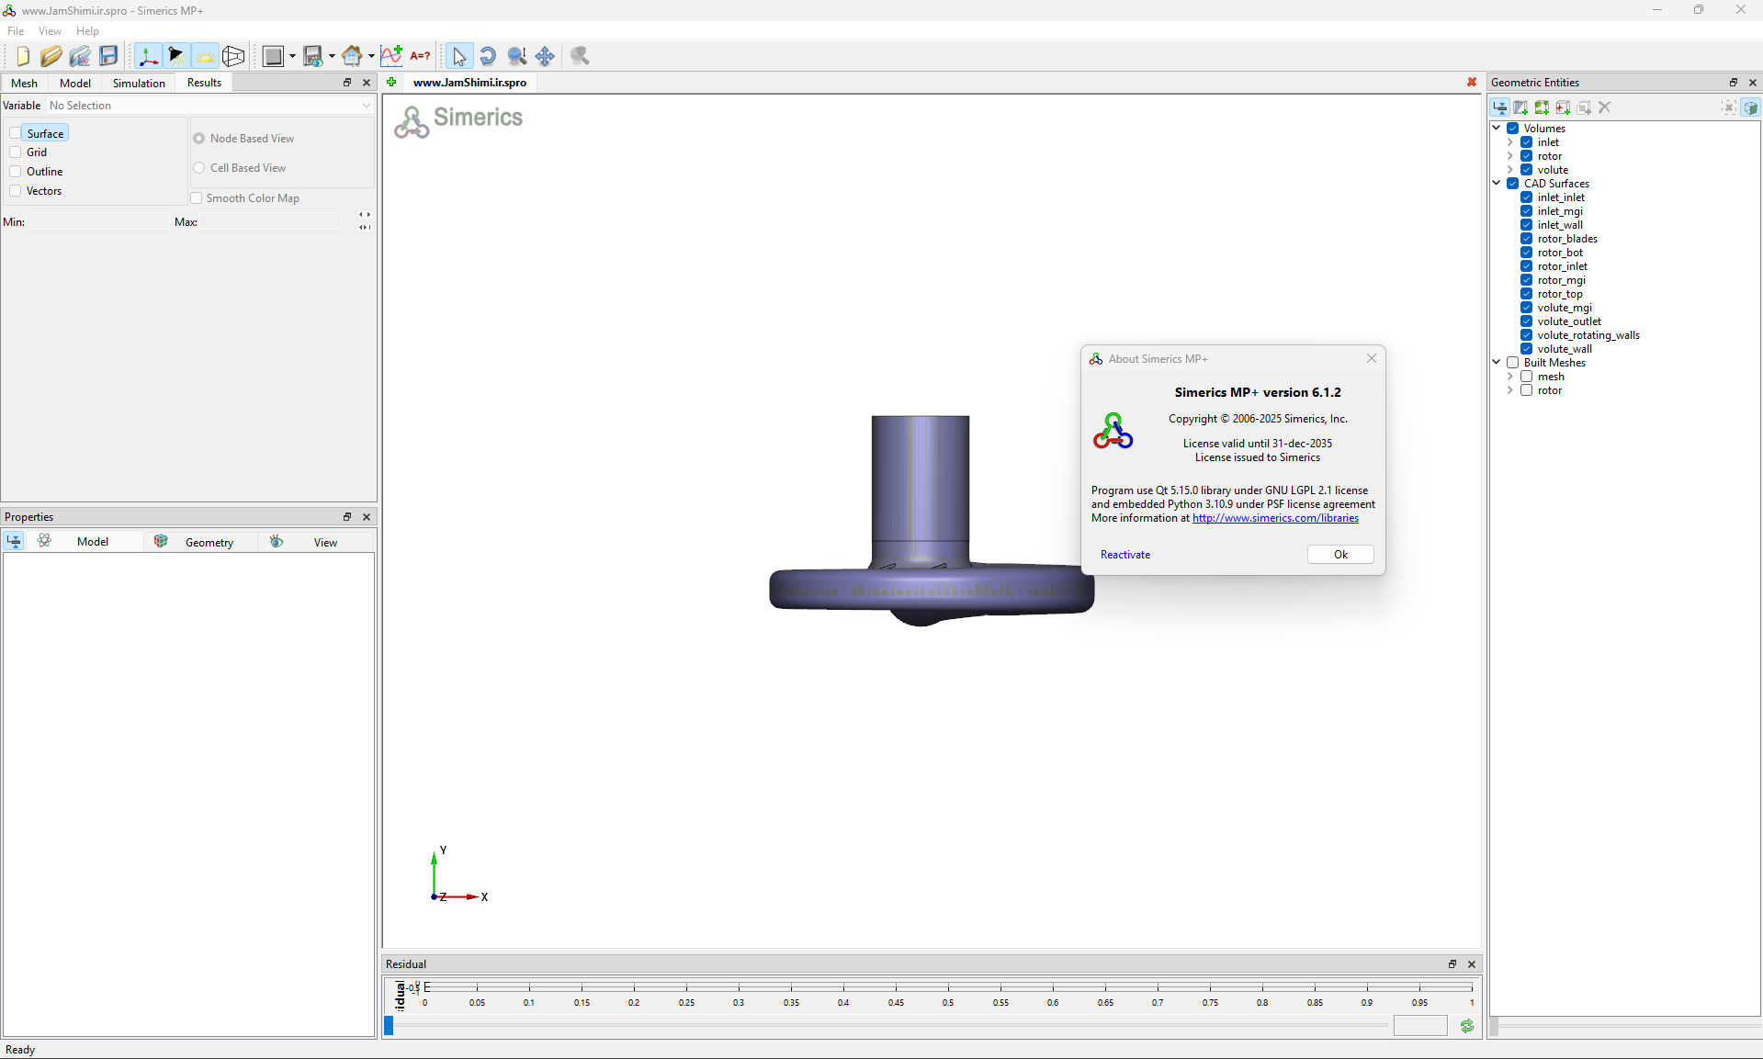This screenshot has width=1763, height=1059.
Task: Add a new plot with the chart icon
Action: [x=391, y=56]
